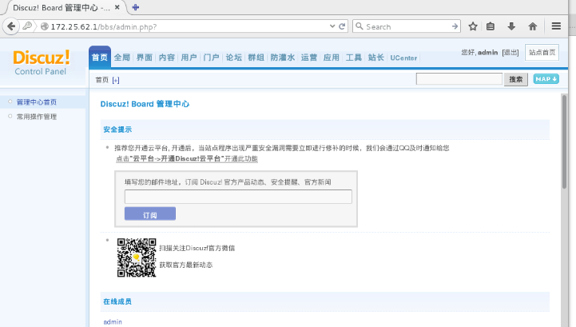Open the 论坛 navigation menu
The width and height of the screenshot is (576, 327).
(233, 58)
